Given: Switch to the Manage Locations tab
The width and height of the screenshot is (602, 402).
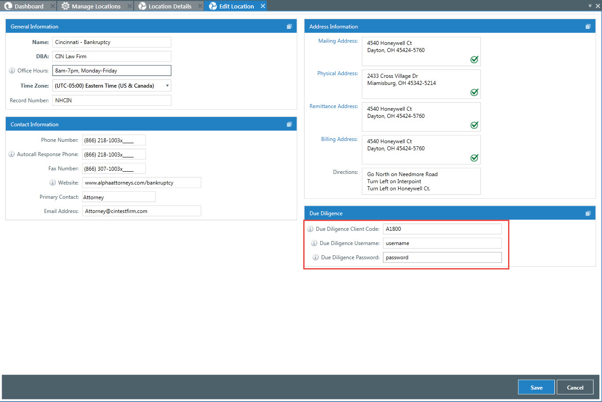Looking at the screenshot, I should (96, 6).
